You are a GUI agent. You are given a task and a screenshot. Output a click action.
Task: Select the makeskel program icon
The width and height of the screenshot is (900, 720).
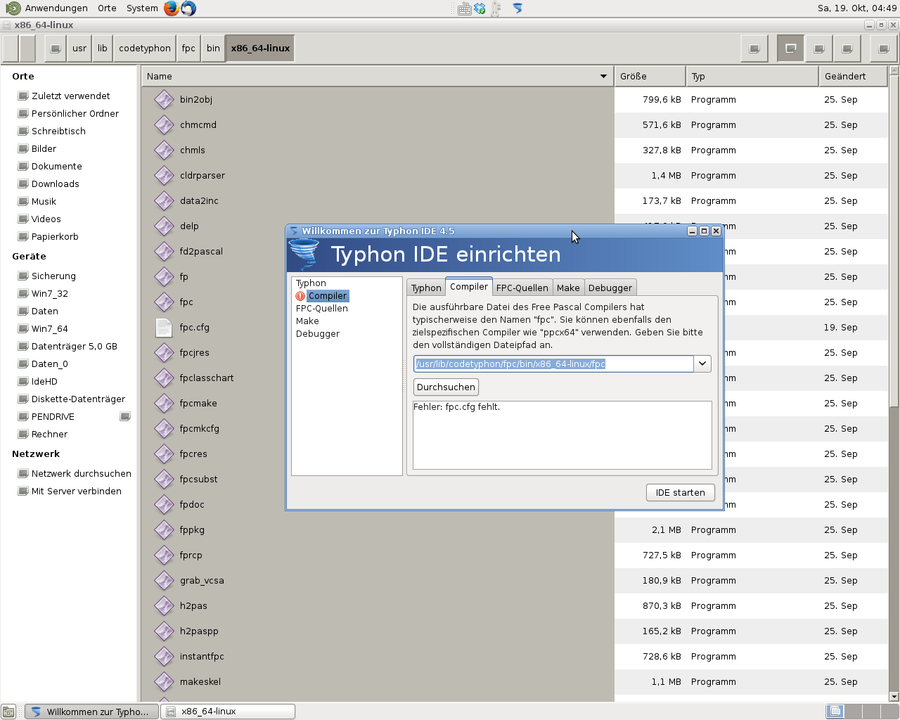point(164,682)
